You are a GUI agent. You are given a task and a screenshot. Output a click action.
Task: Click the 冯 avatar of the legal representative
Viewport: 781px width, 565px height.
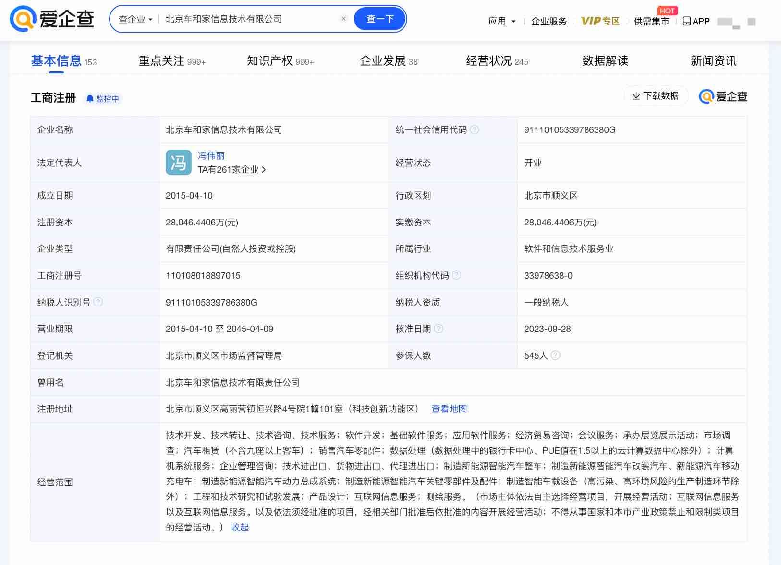178,163
